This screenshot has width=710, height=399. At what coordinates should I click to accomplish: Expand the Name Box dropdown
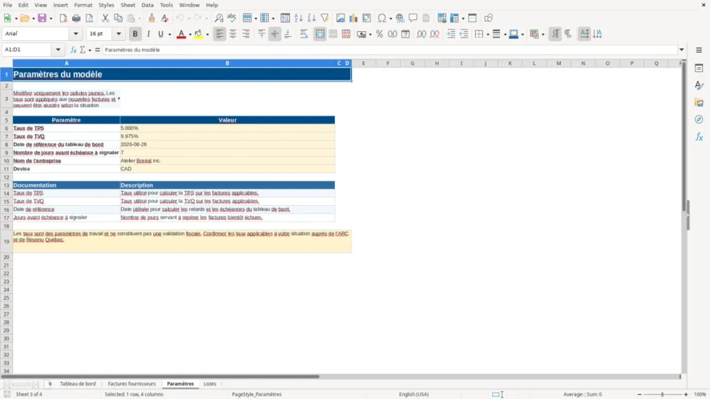(x=58, y=50)
